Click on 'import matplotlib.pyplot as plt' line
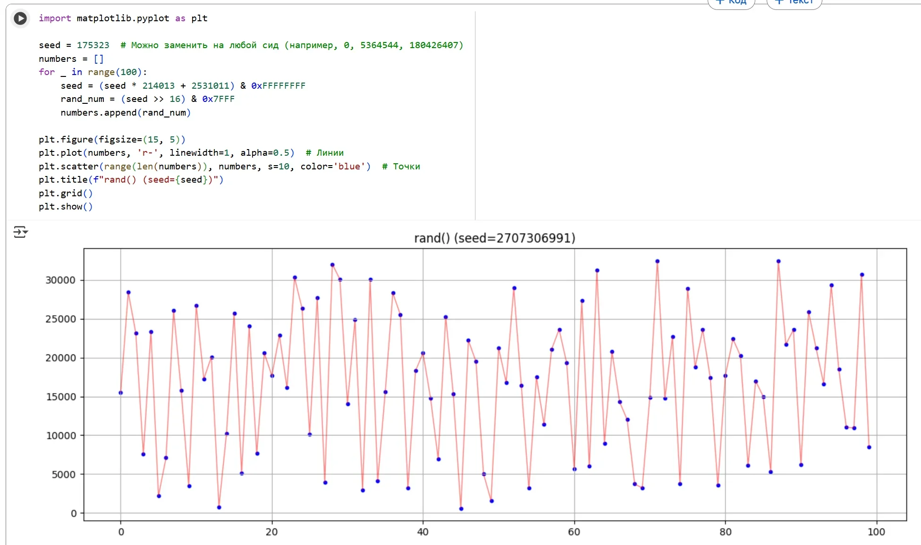The width and height of the screenshot is (921, 545). point(123,18)
